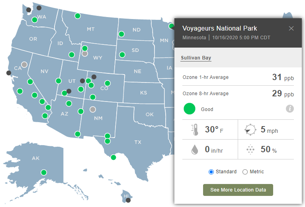Select the green marker in Washington
The image size is (305, 207).
click(35, 20)
